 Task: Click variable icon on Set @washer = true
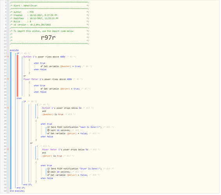pos(42,67)
